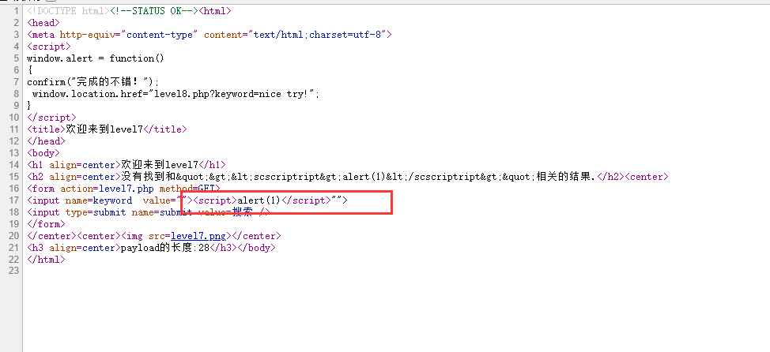Click the meta http-equiv content-type tag

tap(209, 34)
